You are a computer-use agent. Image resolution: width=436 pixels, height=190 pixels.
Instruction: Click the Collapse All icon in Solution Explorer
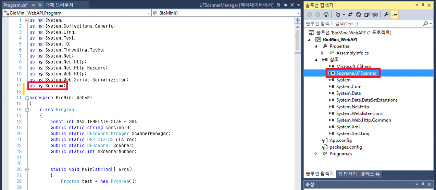(367, 15)
